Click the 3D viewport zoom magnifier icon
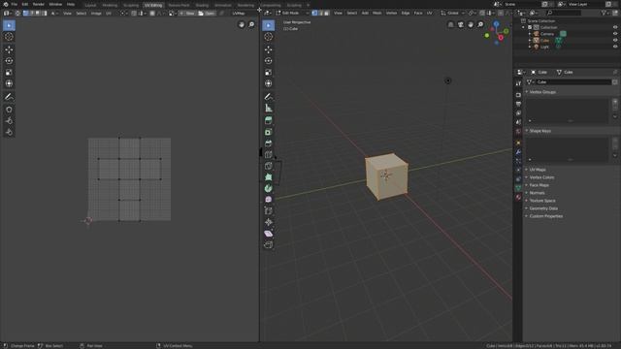 click(x=480, y=25)
